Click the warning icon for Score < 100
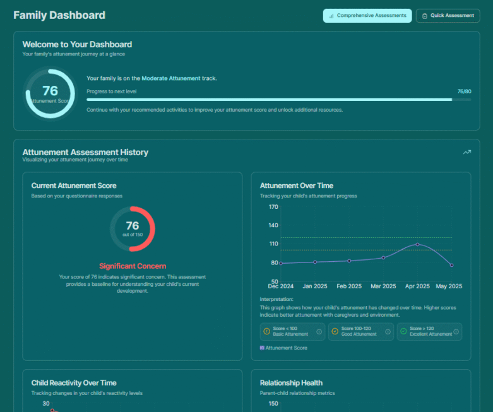493x412 pixels. [266, 331]
